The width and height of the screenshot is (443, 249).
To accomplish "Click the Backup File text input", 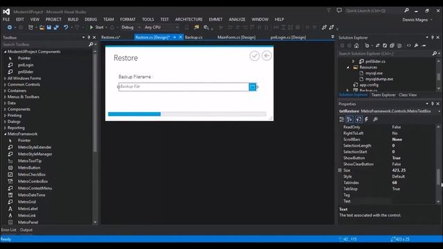I will [183, 86].
